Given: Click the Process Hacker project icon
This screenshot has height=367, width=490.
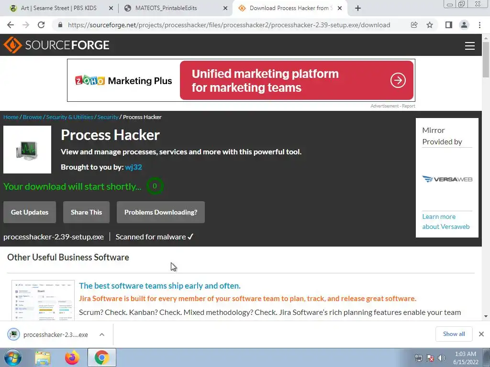Looking at the screenshot, I should point(27,150).
